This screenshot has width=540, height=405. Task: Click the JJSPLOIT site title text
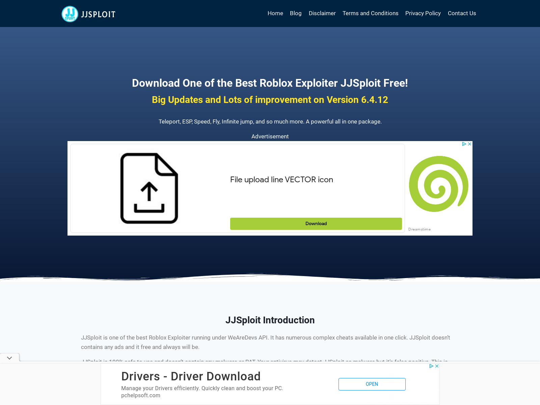pyautogui.click(x=98, y=14)
